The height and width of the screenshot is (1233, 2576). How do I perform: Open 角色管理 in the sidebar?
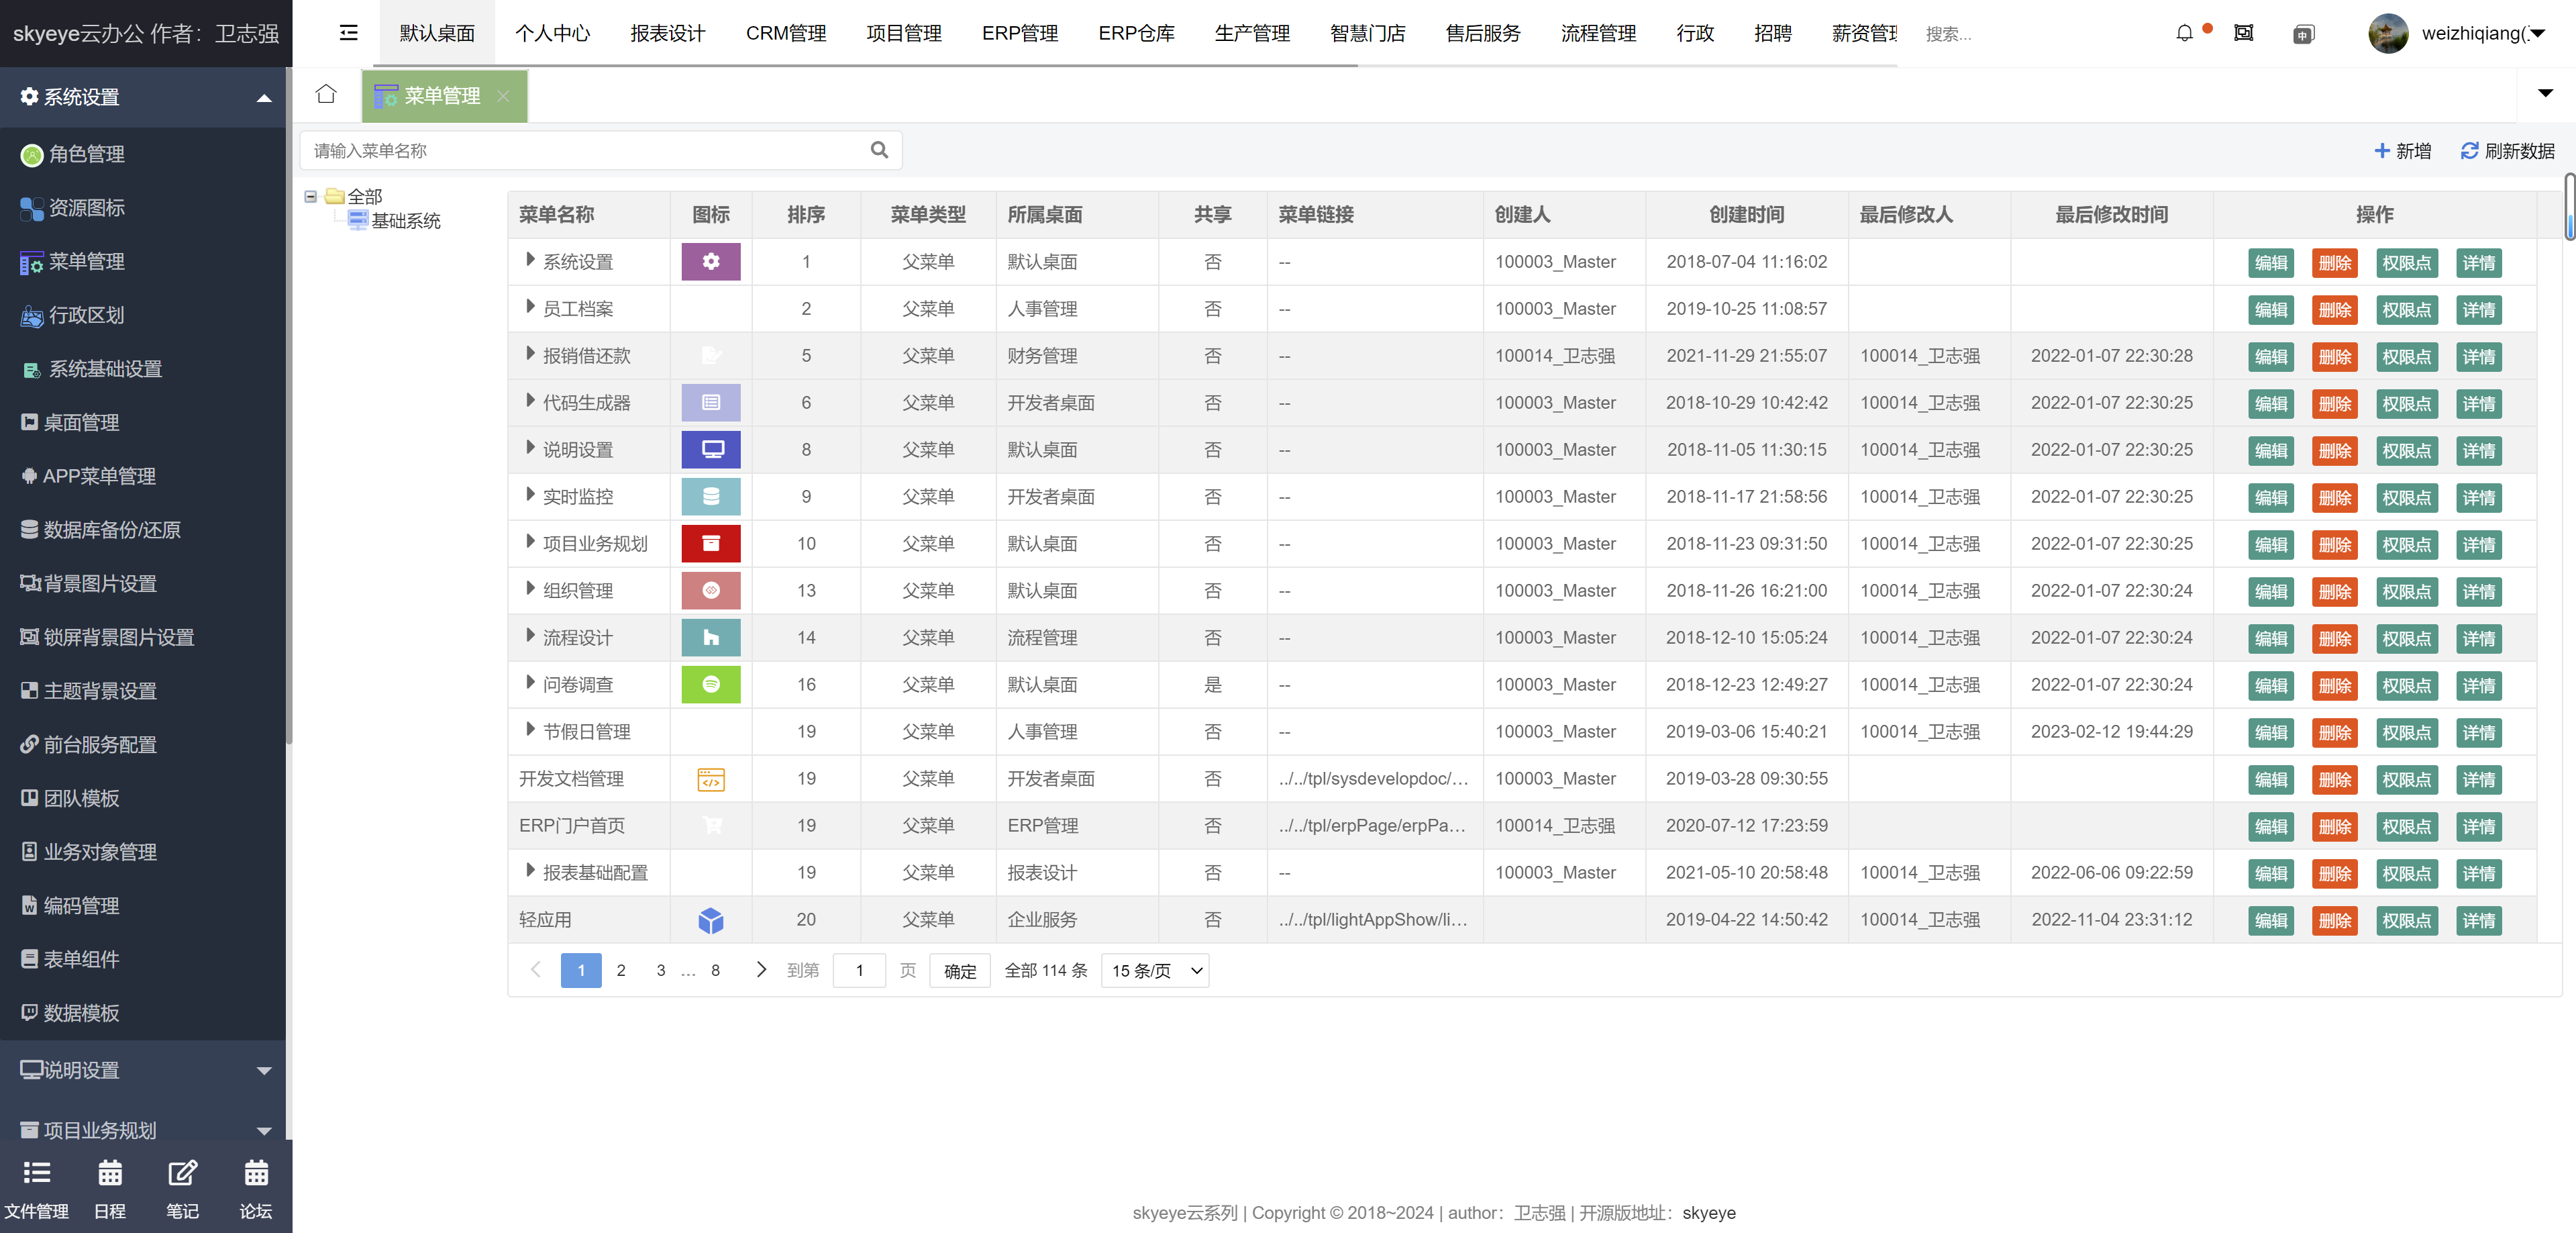tap(87, 154)
